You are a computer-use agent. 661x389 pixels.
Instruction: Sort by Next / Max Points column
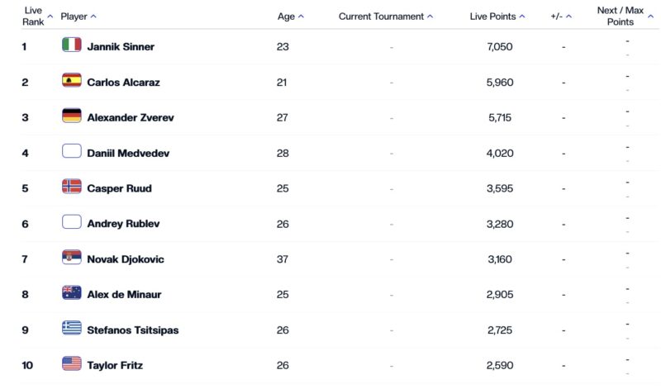(x=621, y=16)
